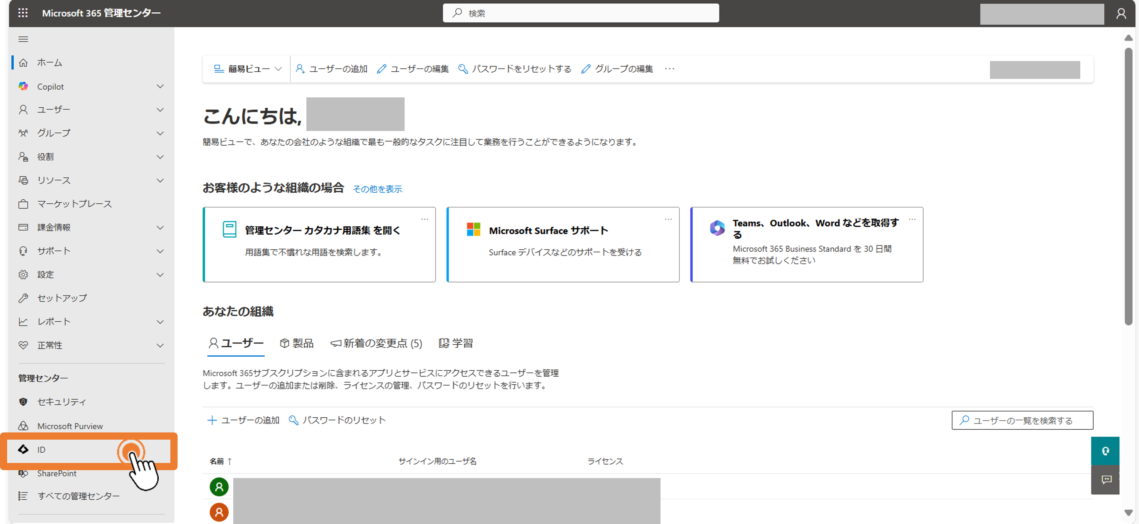The image size is (1139, 524).
Task: Click パスワードをリセットする in toolbar
Action: [x=515, y=69]
